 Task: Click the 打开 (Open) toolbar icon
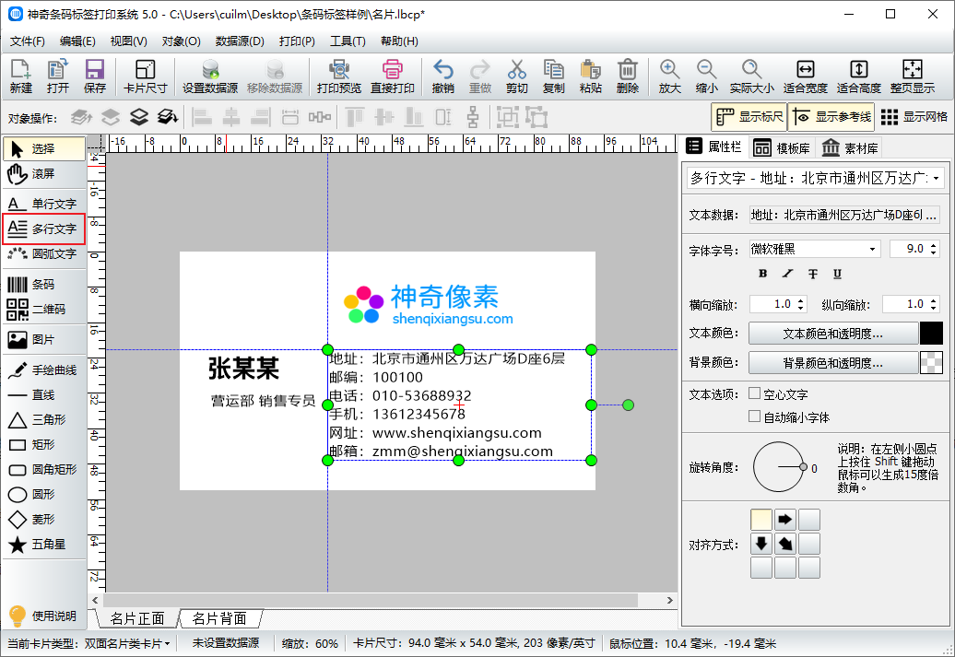[x=58, y=76]
